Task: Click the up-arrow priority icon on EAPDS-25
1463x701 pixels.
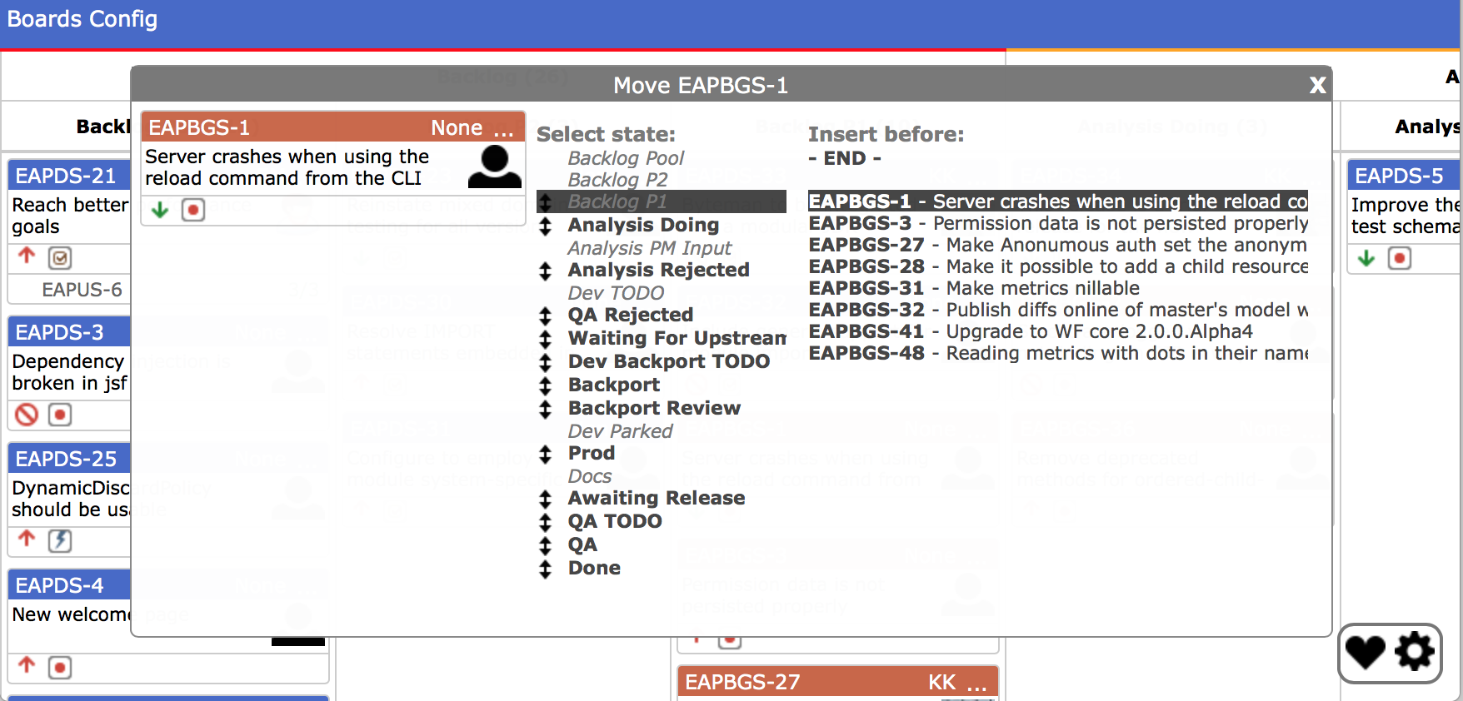Action: click(27, 539)
